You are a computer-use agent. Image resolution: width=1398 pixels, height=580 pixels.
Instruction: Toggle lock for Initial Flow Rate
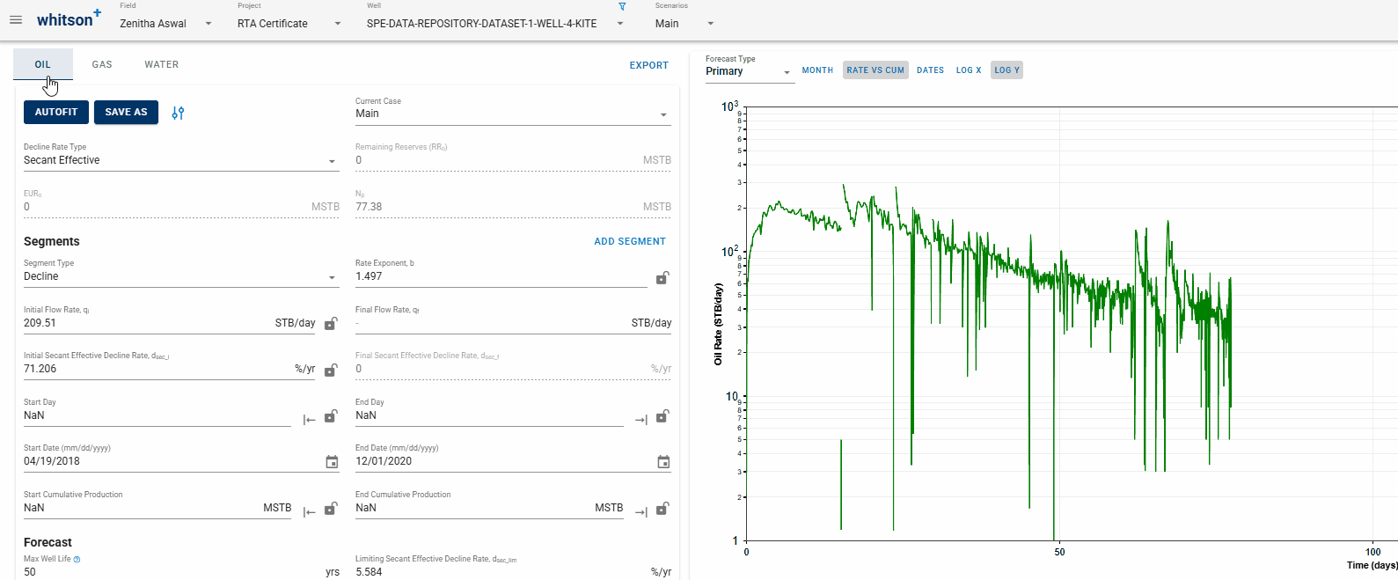pos(331,324)
